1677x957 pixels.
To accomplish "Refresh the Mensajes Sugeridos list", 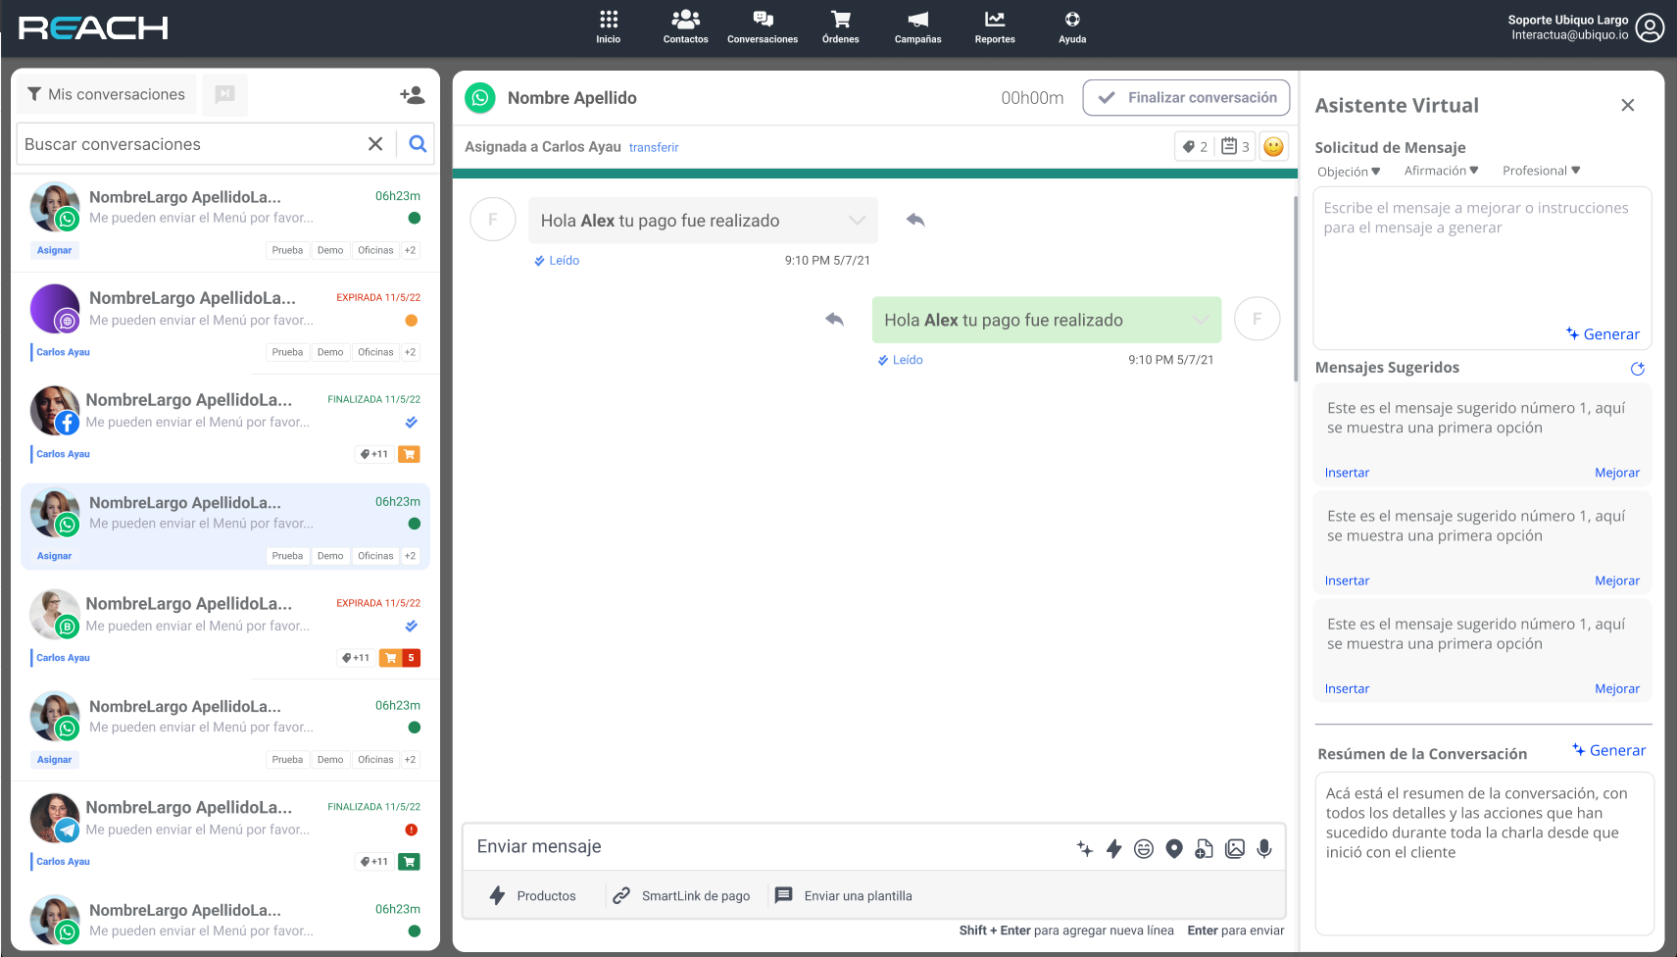I will click(x=1637, y=369).
